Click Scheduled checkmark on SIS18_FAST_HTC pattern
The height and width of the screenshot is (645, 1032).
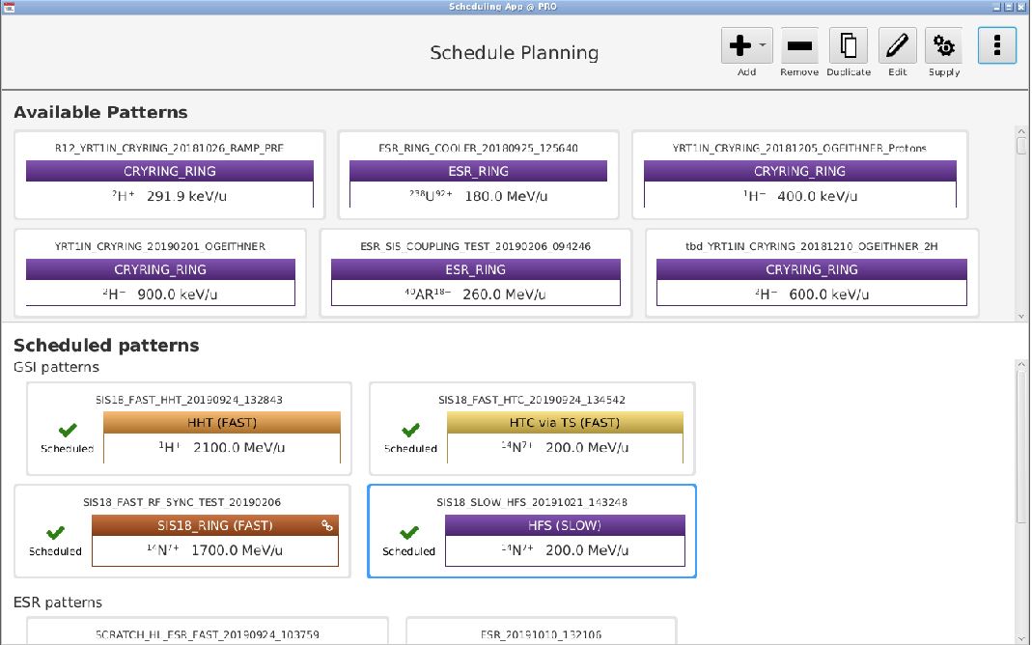click(x=410, y=431)
